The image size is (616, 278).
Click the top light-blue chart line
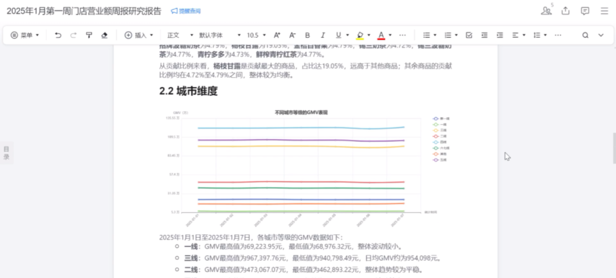(x=301, y=128)
